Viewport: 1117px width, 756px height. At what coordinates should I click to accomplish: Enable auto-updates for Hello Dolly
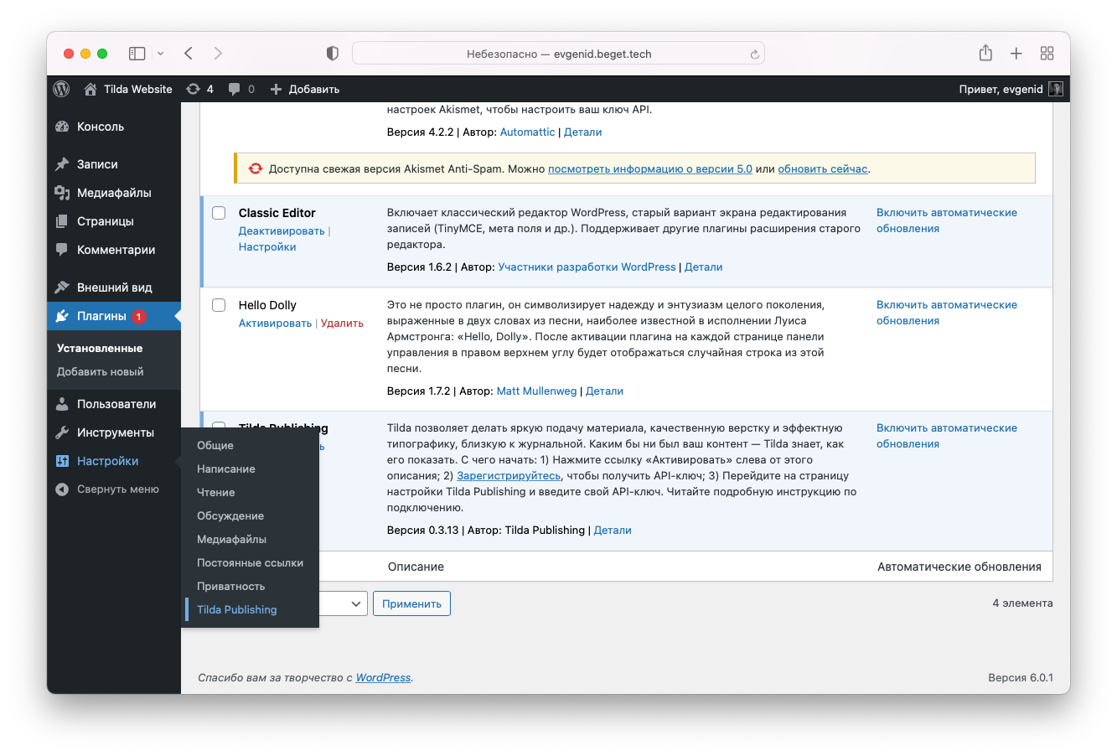tap(947, 313)
